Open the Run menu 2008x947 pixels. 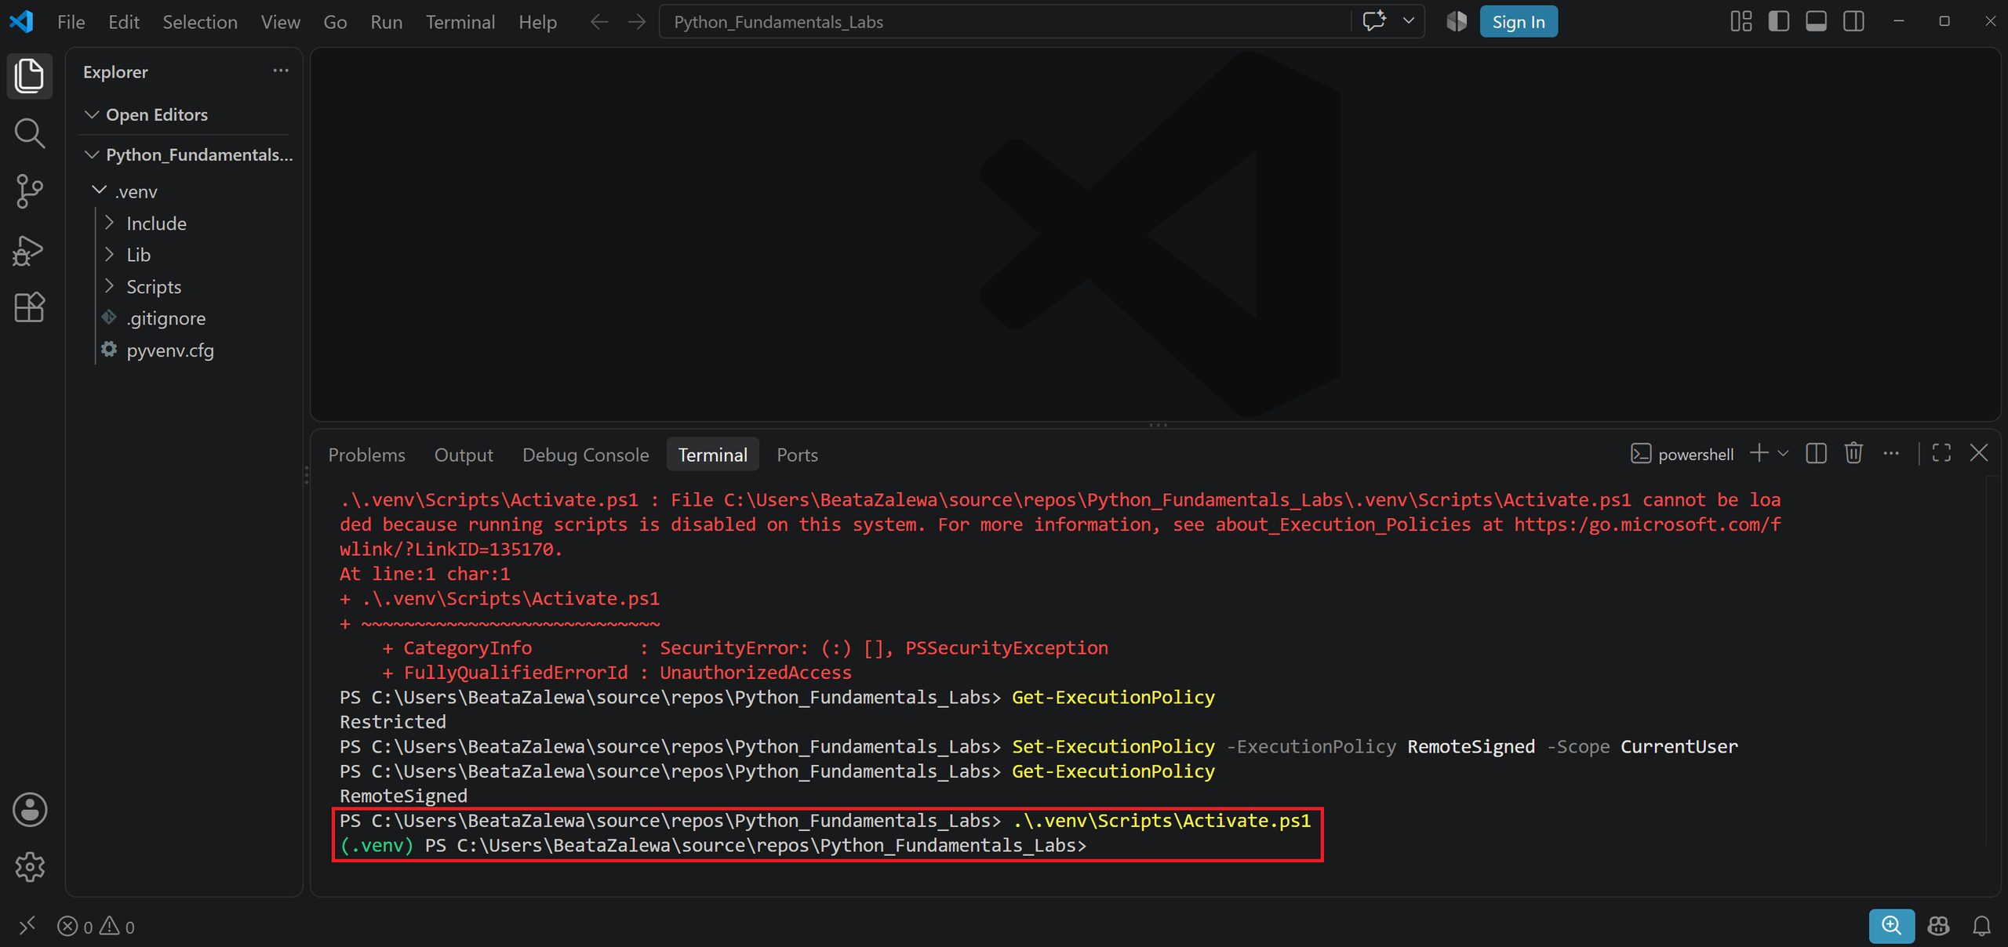[x=386, y=22]
